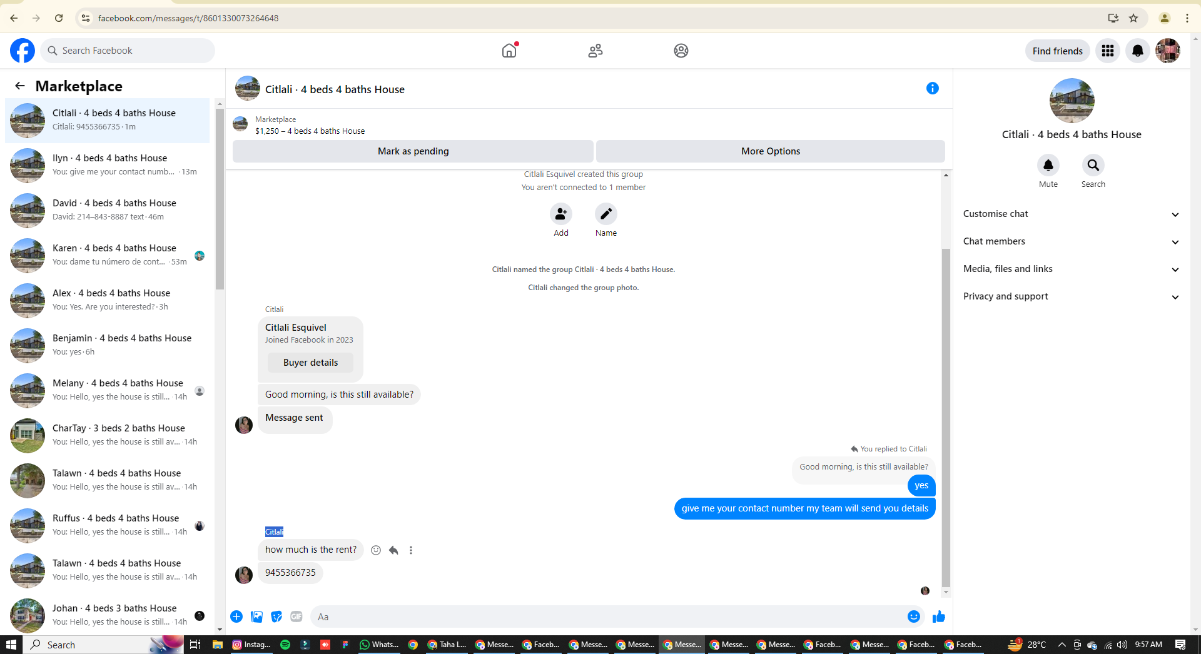Open the CharTay 3 beds 2 baths conversation
The height and width of the screenshot is (654, 1201).
[x=108, y=436]
